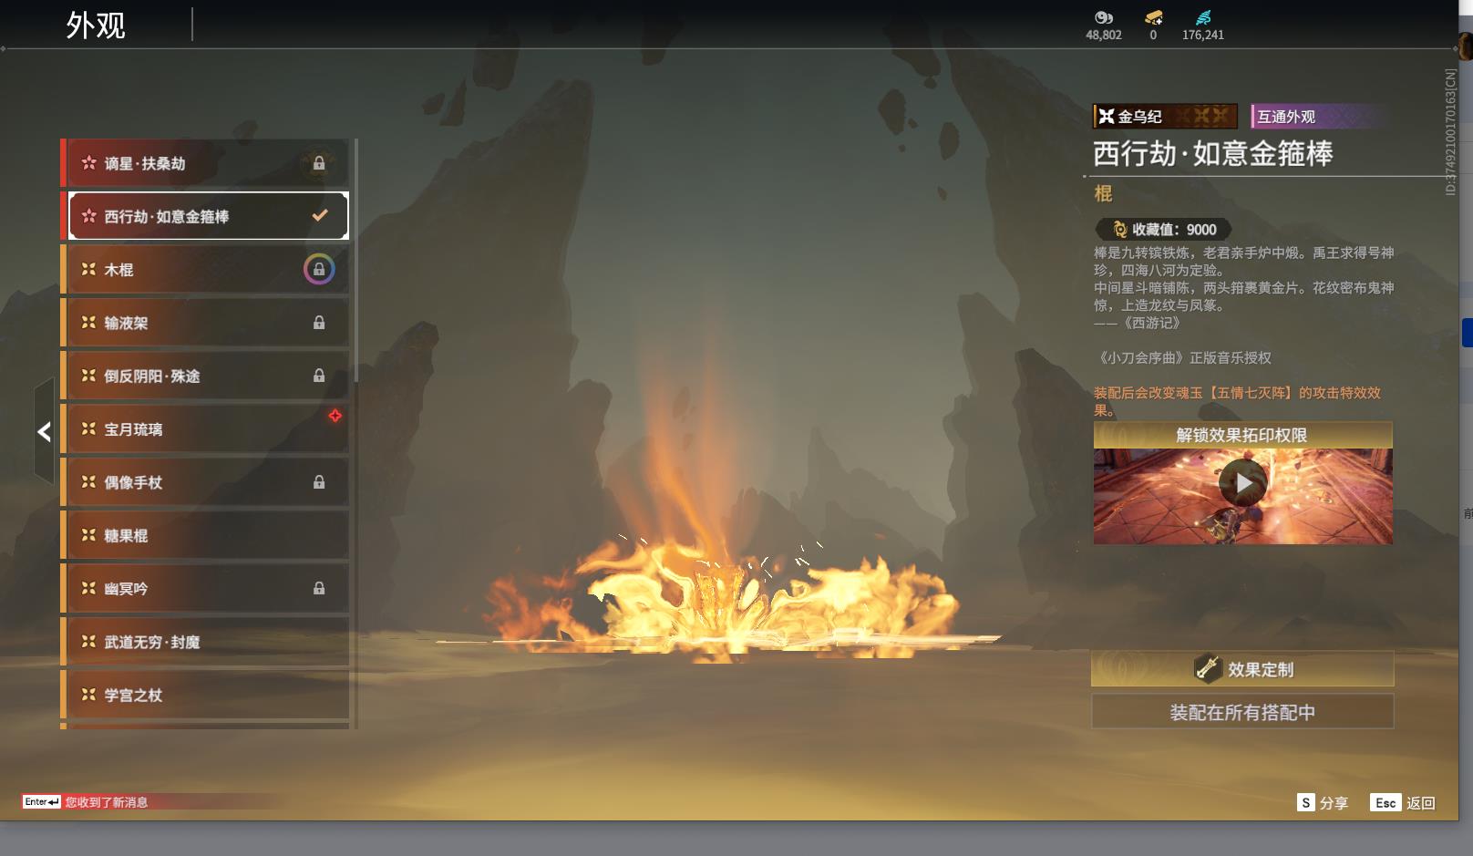Click the 外观 page title
1473x856 pixels.
(96, 25)
